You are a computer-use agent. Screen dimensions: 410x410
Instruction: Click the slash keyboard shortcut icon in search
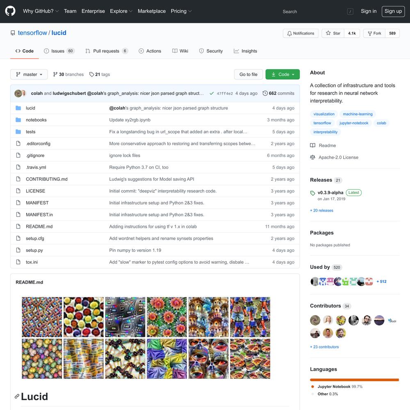[x=350, y=11]
